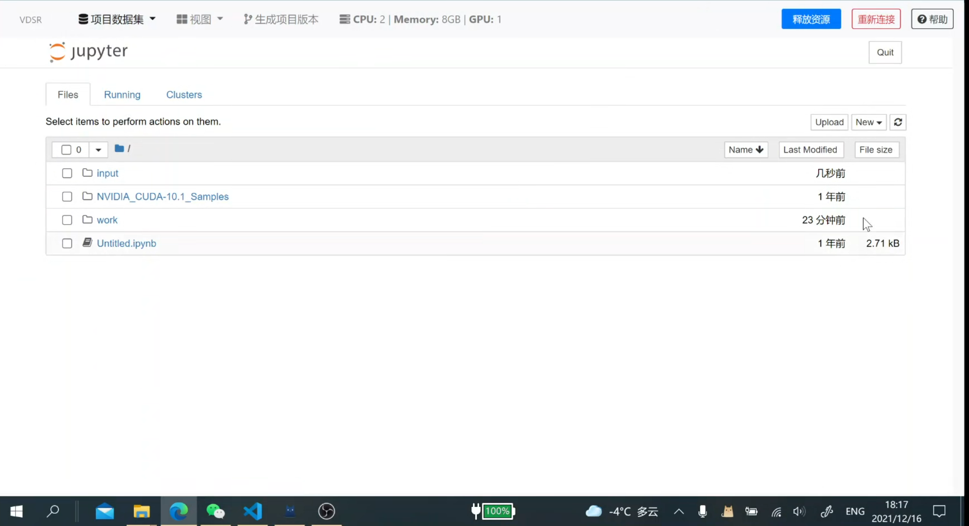Open WeChat from the taskbar

coord(216,511)
